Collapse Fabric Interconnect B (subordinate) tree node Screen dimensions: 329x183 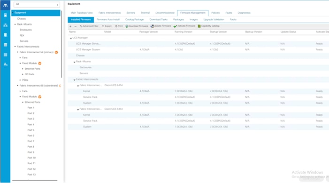pos(17,86)
